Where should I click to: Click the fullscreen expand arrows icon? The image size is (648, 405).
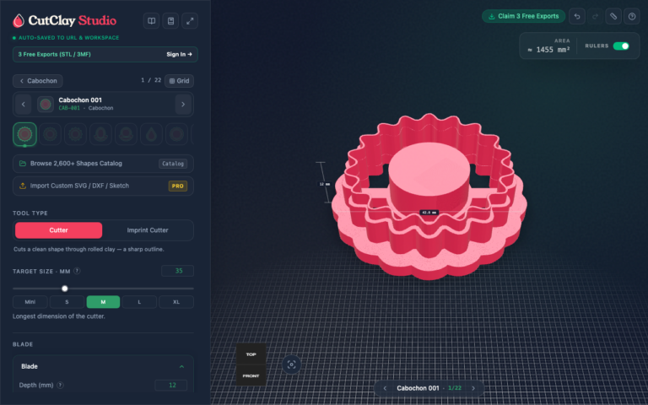190,21
